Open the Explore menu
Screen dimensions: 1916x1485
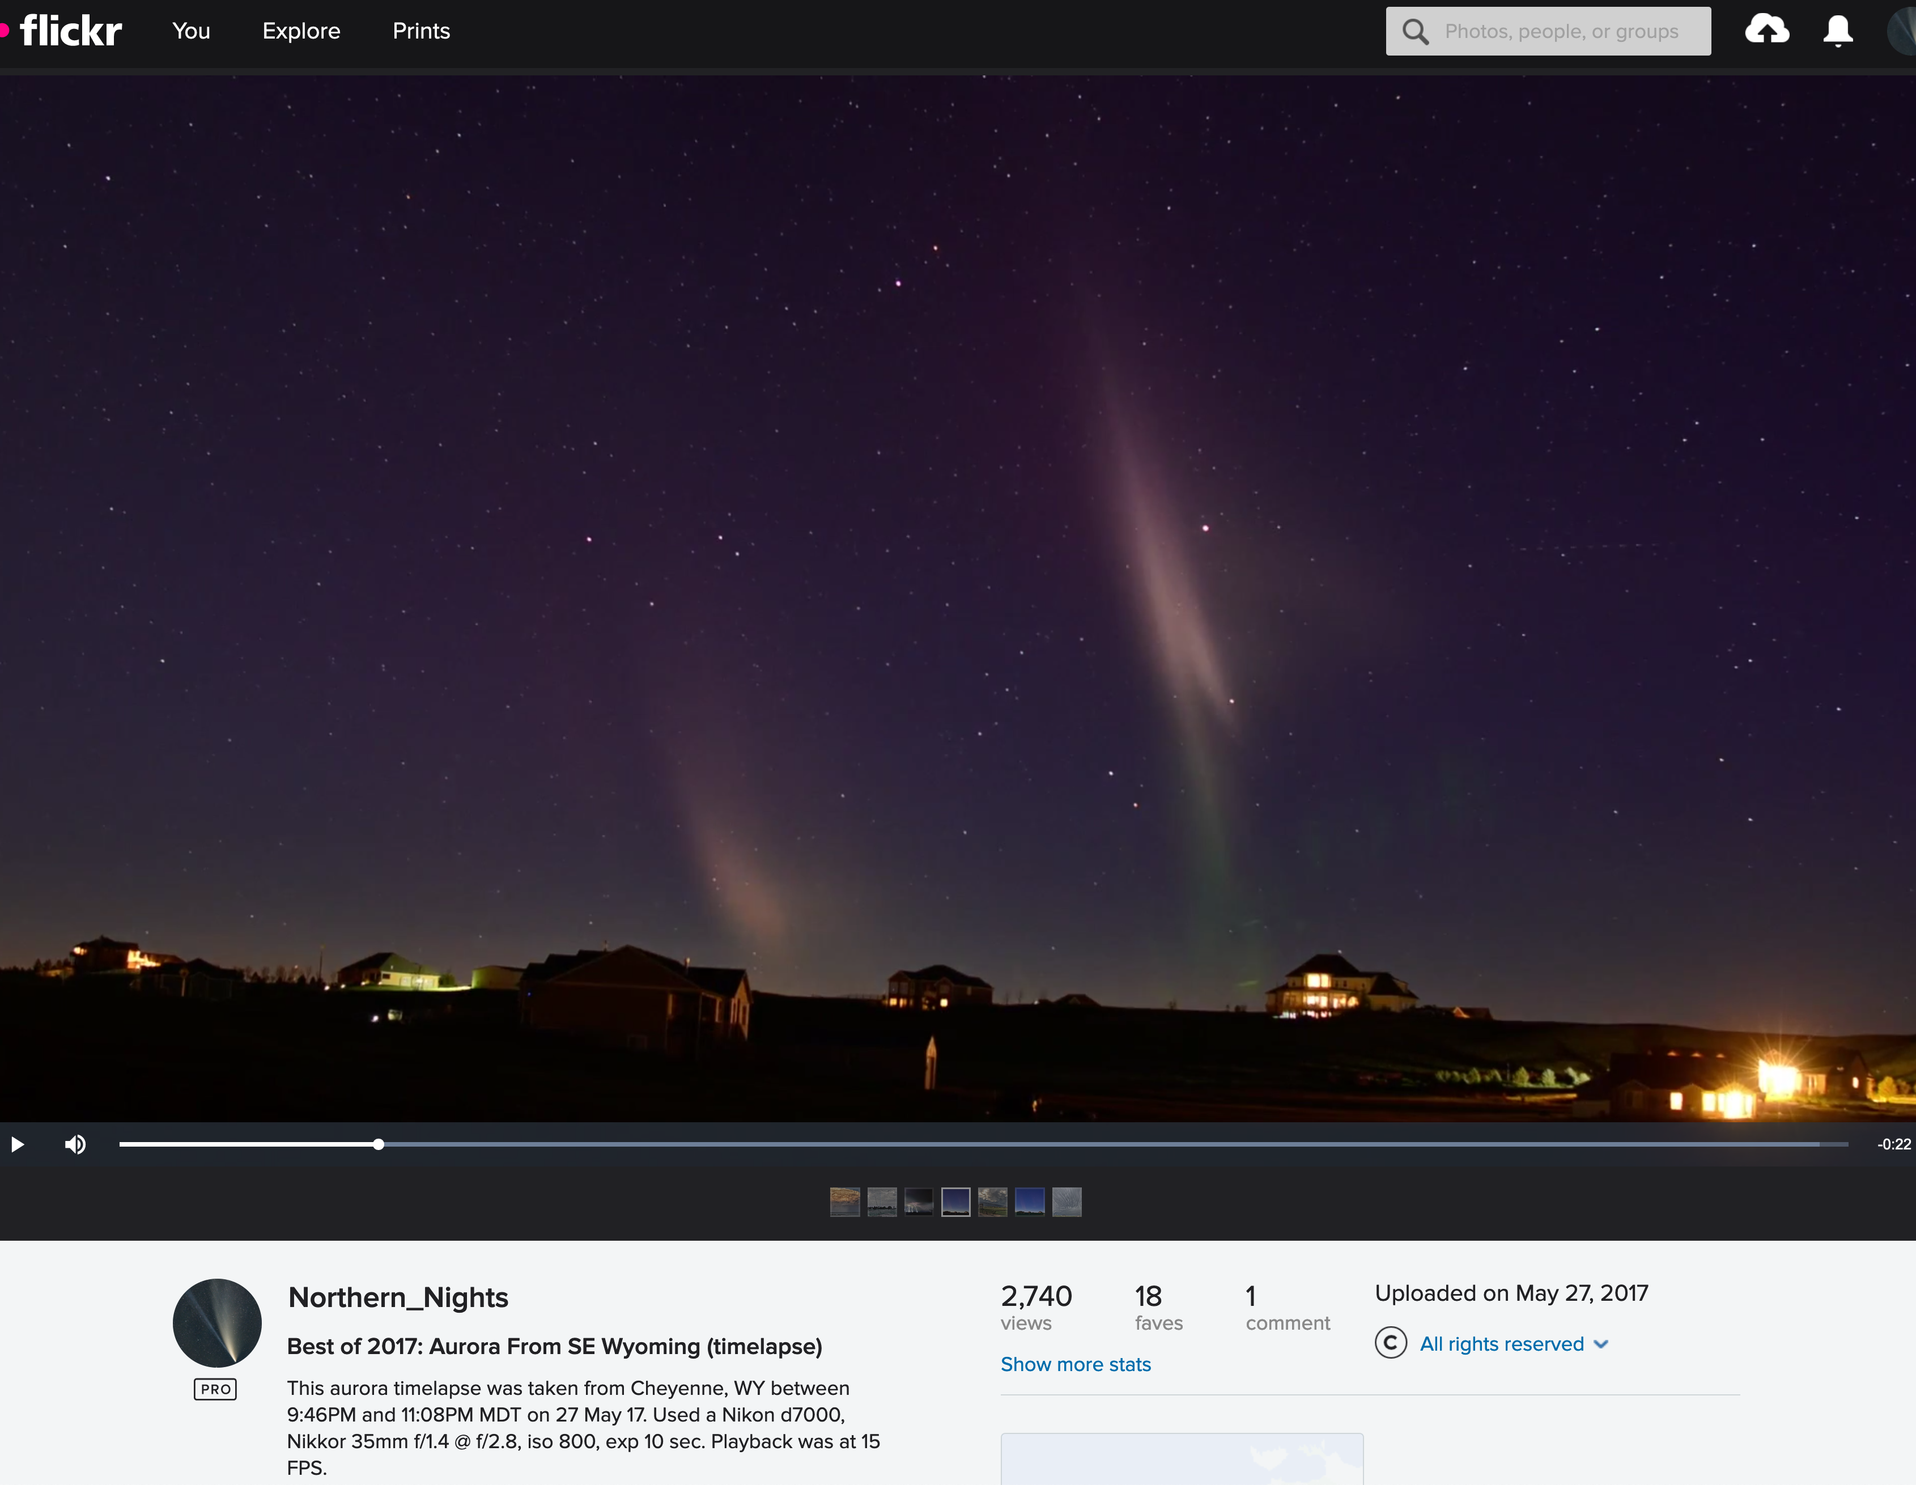click(301, 31)
